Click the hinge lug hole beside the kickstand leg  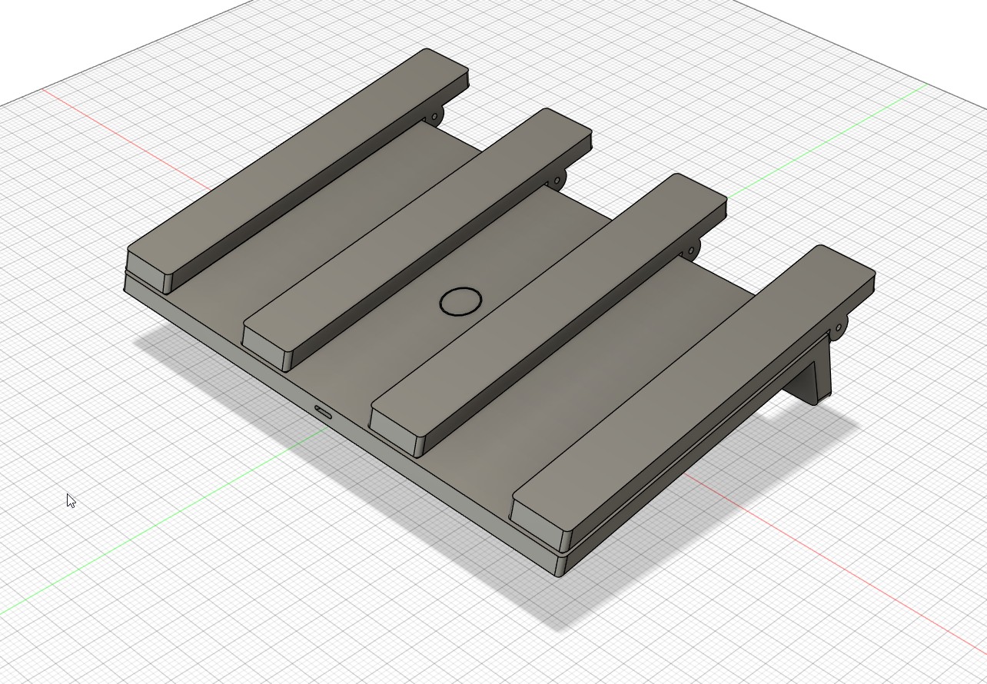coord(838,328)
